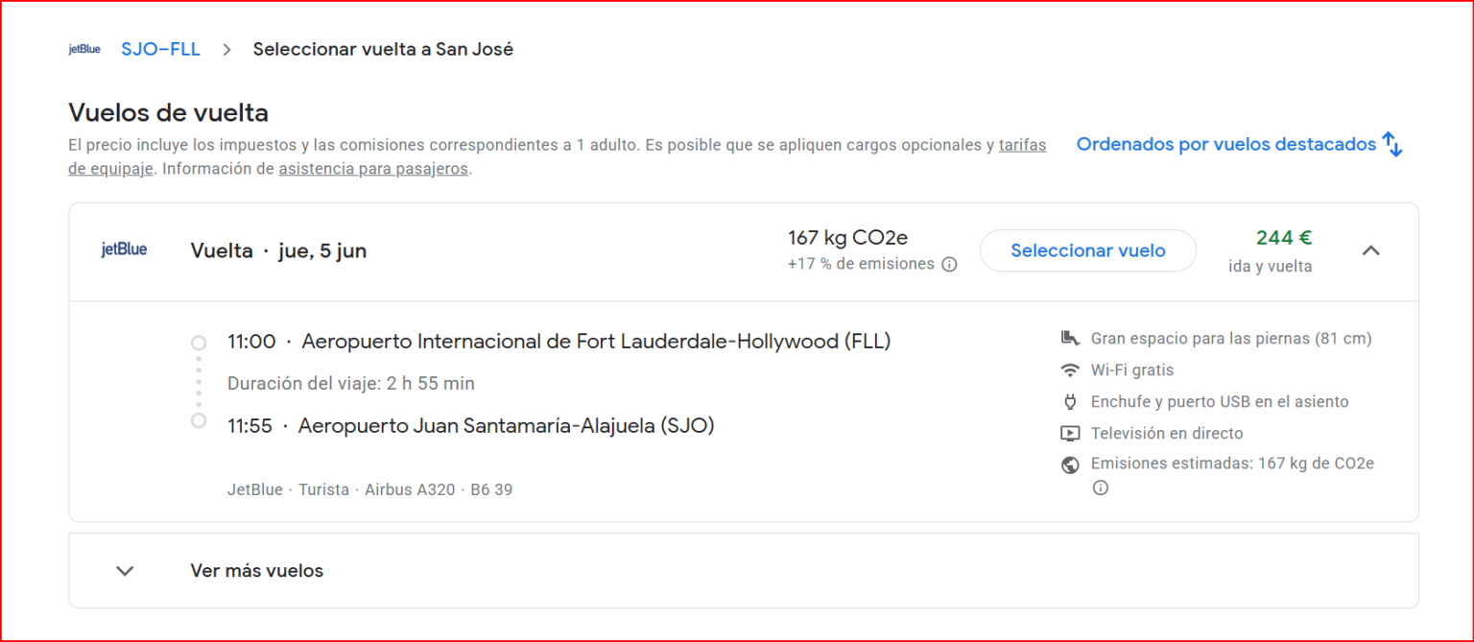Click the 'Seleccionar vuelo' button
1474x642 pixels.
pos(1088,250)
